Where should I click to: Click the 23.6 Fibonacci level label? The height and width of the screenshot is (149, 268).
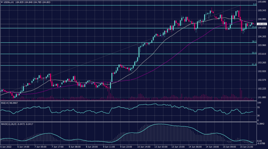tap(254, 27)
